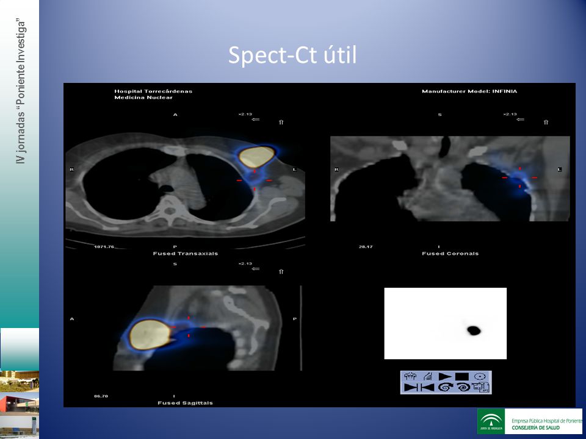Click the vertical slider bar beside sagittal view
Screen dimensions: 586x439
click(301, 328)
